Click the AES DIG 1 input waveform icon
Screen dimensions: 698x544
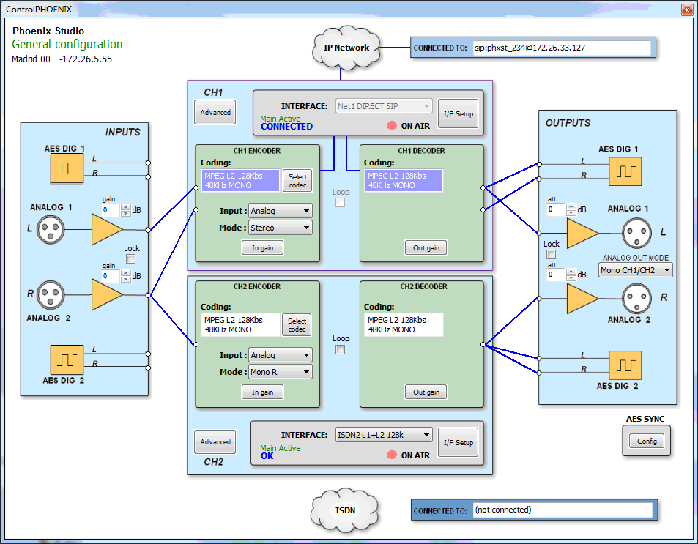(x=67, y=170)
